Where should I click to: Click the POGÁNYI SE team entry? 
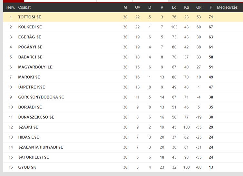tap(30, 47)
